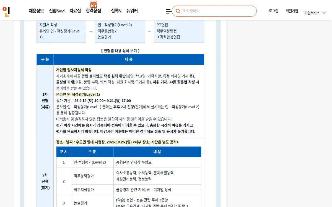The image size is (332, 207).
Task: Click the 조직적합성면접 text
Action: 168,37
